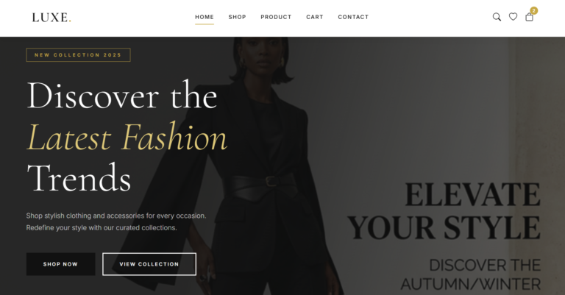Open the wishlist heart icon
This screenshot has width=565, height=295.
[x=513, y=17]
